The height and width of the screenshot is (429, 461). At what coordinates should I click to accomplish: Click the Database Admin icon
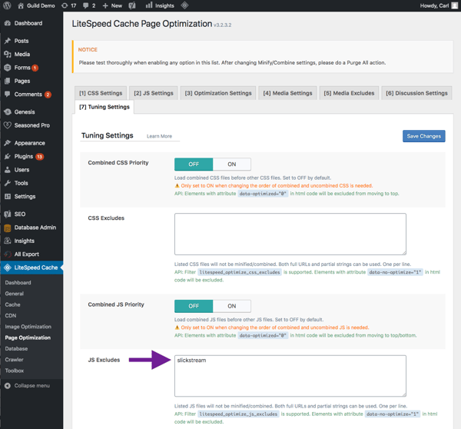pyautogui.click(x=8, y=228)
